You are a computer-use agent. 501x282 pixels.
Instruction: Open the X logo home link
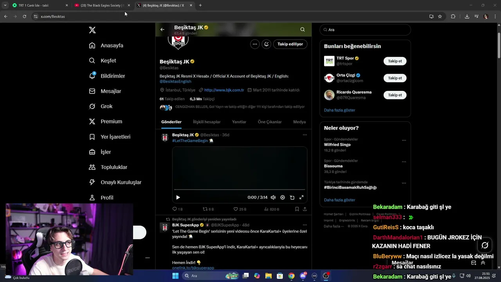pyautogui.click(x=92, y=30)
